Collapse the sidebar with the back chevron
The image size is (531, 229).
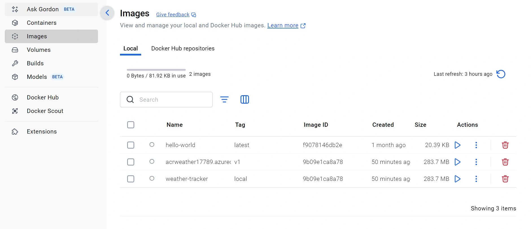point(107,13)
